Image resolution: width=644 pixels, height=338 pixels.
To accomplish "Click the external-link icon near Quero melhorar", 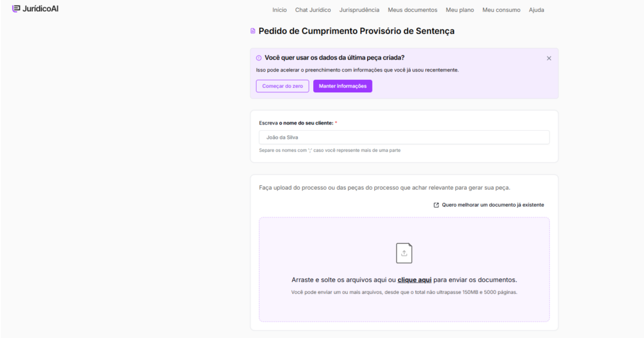I will [x=436, y=205].
